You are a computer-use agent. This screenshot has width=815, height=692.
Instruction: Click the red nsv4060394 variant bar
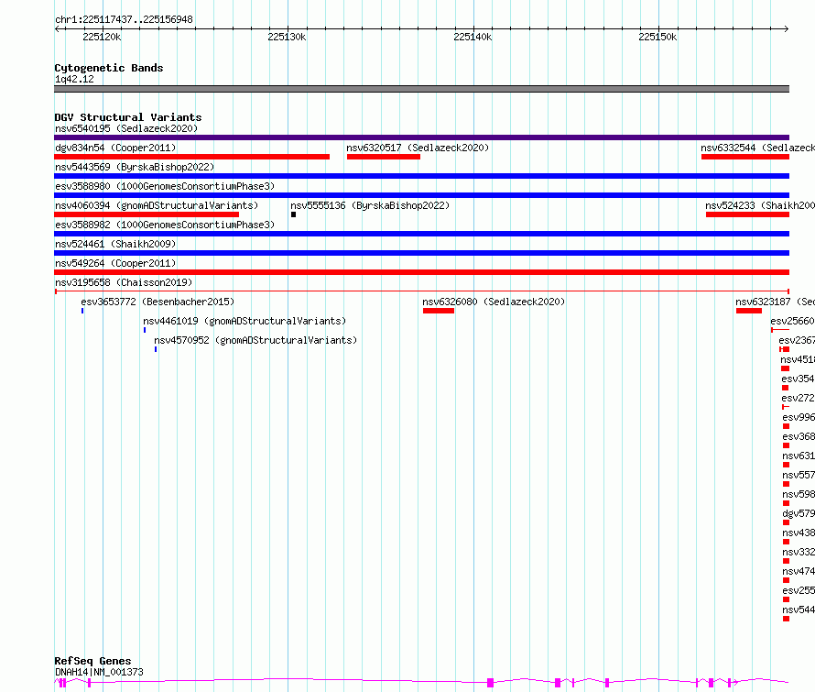point(147,214)
